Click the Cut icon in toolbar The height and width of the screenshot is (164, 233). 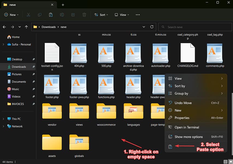[28, 15]
